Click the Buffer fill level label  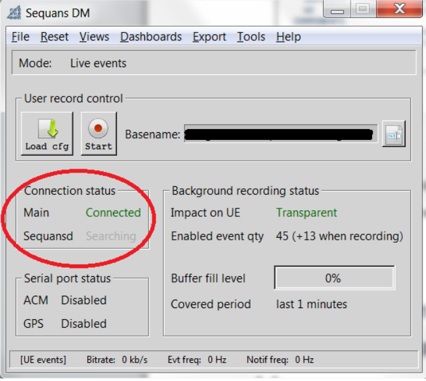coord(208,278)
